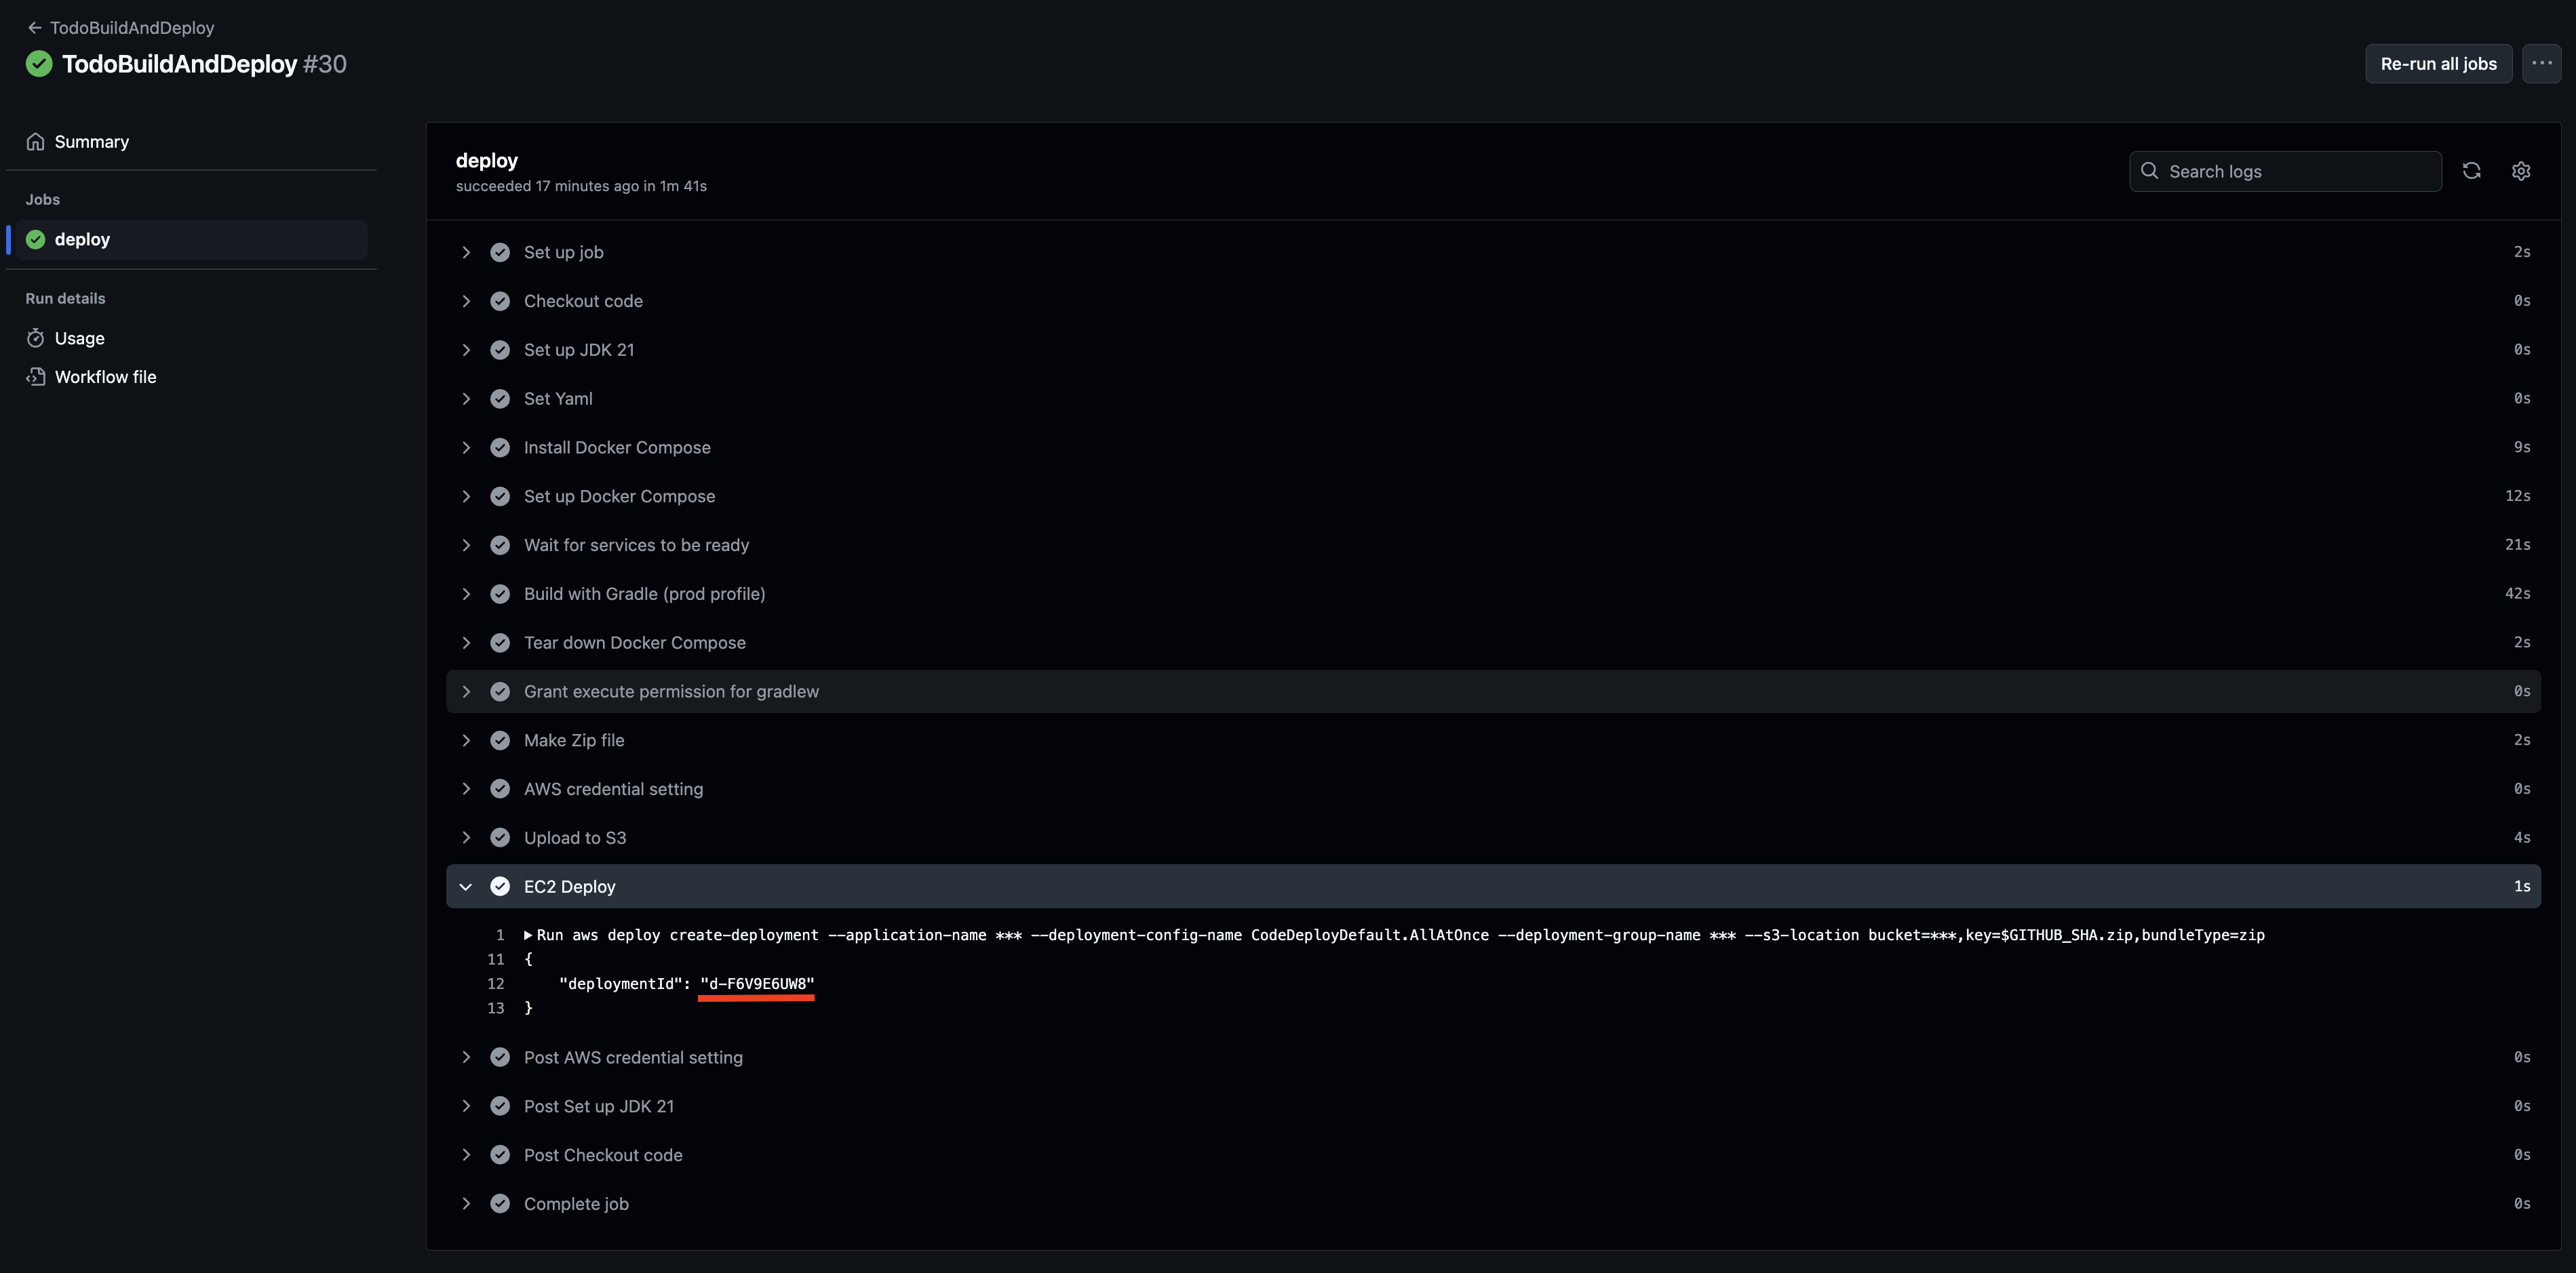The image size is (2576, 1273).
Task: Expand the Upload to S3 step
Action: pos(466,838)
